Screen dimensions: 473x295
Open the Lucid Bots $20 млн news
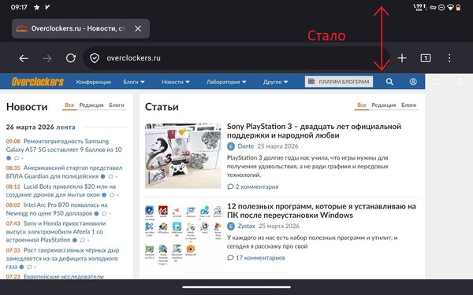(x=61, y=190)
